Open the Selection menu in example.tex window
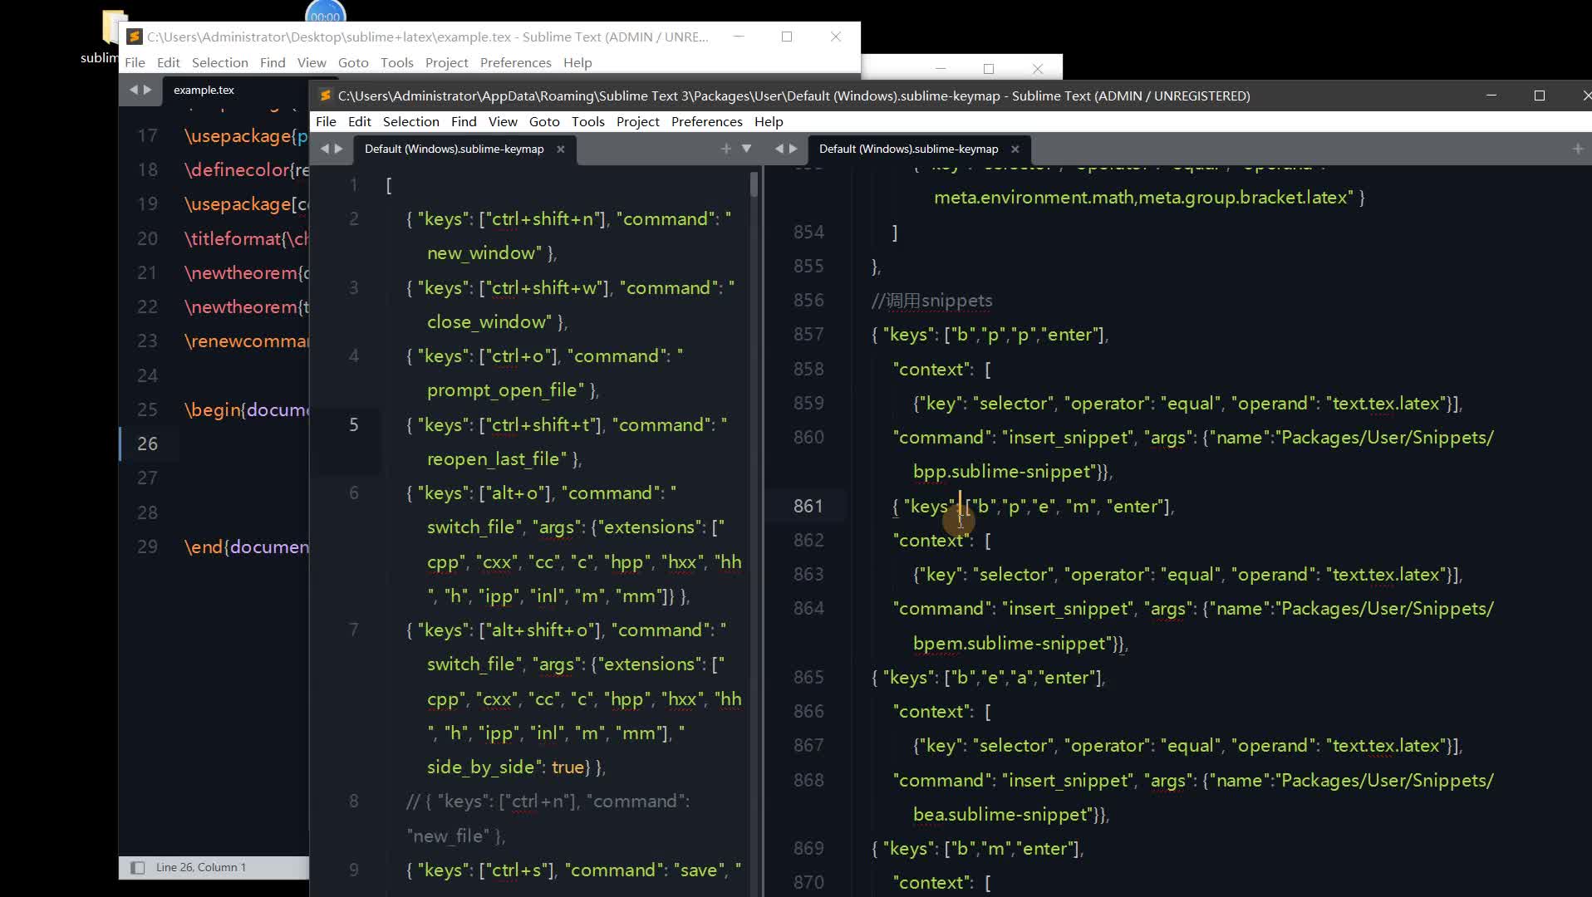Screen dimensions: 1592x897 pos(219,62)
